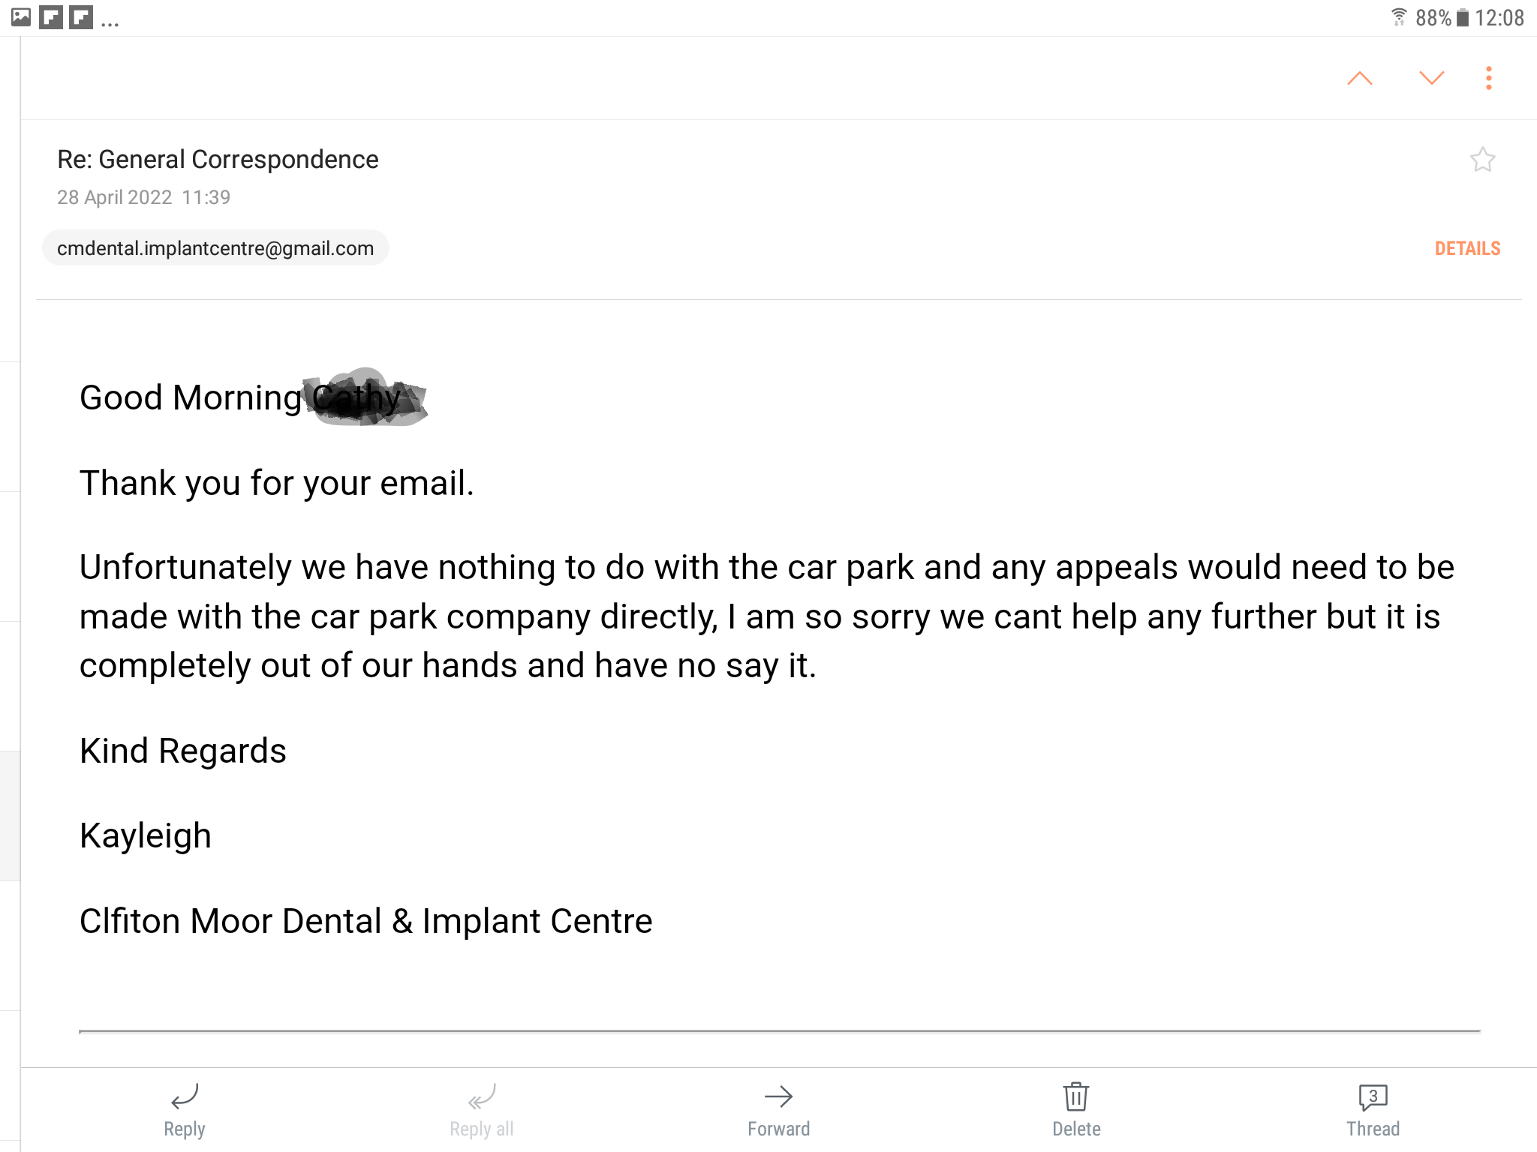Tap sender chip cmdental.implantcentre@gmail.com
The height and width of the screenshot is (1152, 1537).
pyautogui.click(x=215, y=248)
